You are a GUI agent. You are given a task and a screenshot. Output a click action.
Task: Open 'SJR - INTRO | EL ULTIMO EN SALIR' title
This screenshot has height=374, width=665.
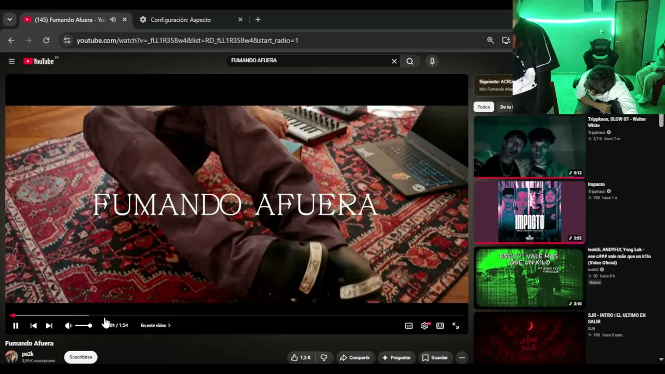pyautogui.click(x=617, y=318)
